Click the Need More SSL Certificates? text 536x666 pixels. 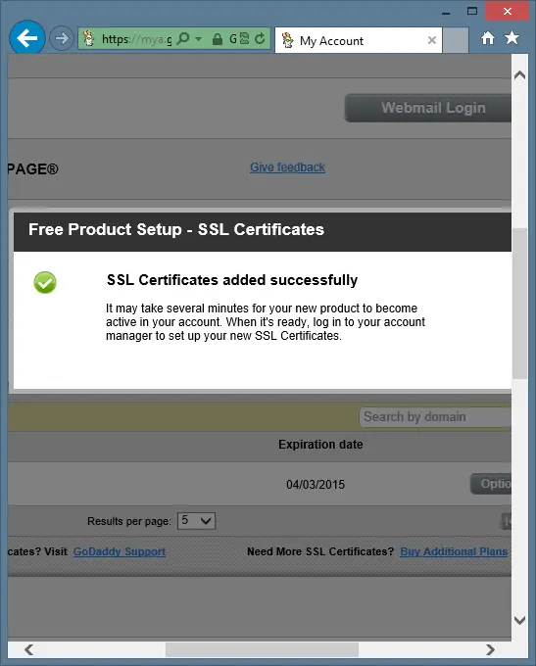(320, 551)
